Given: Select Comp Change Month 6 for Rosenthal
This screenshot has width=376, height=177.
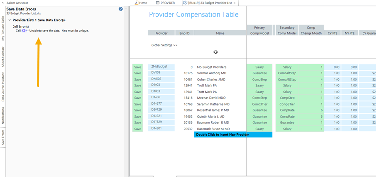Looking at the screenshot, I should (311, 110).
